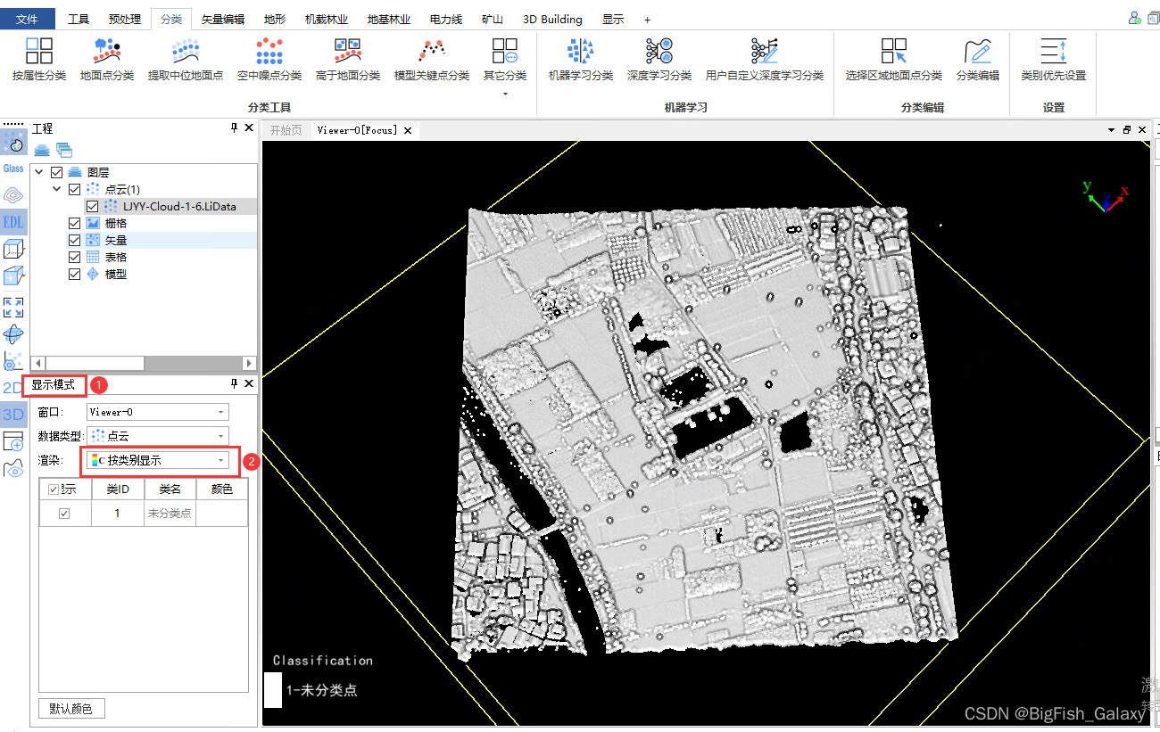The height and width of the screenshot is (732, 1160).
Task: Open 用户自定义深度学习分类 tool
Action: coord(765,59)
